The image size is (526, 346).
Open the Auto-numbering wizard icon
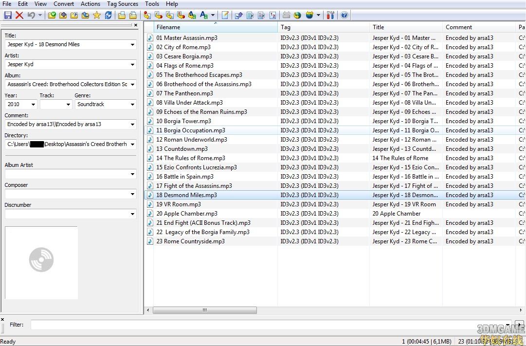tap(272, 15)
